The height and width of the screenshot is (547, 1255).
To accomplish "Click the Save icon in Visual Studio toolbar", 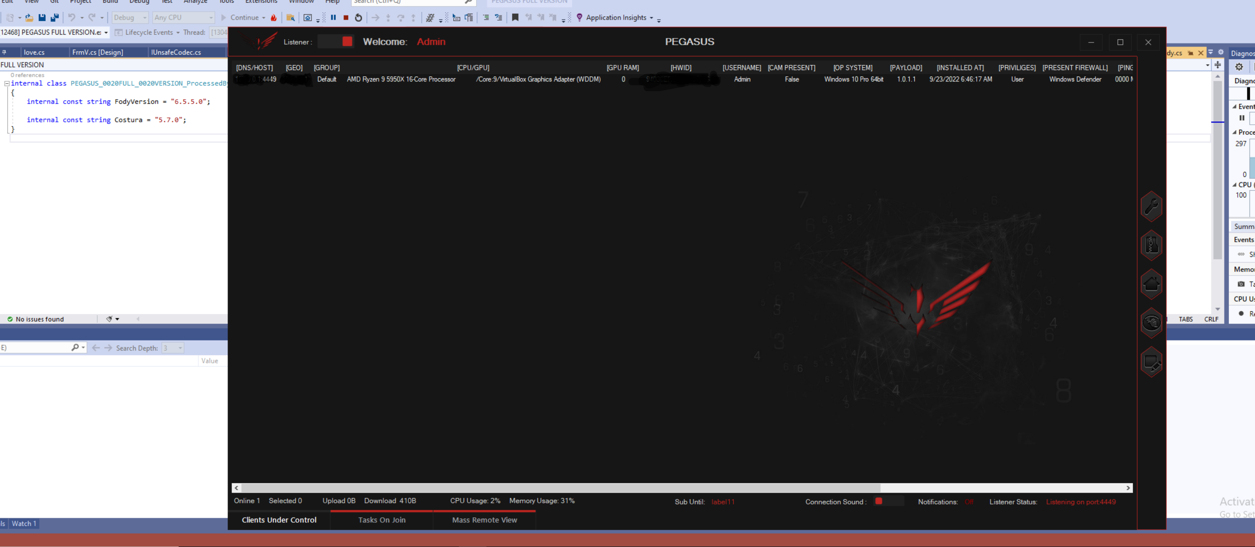I will click(42, 17).
